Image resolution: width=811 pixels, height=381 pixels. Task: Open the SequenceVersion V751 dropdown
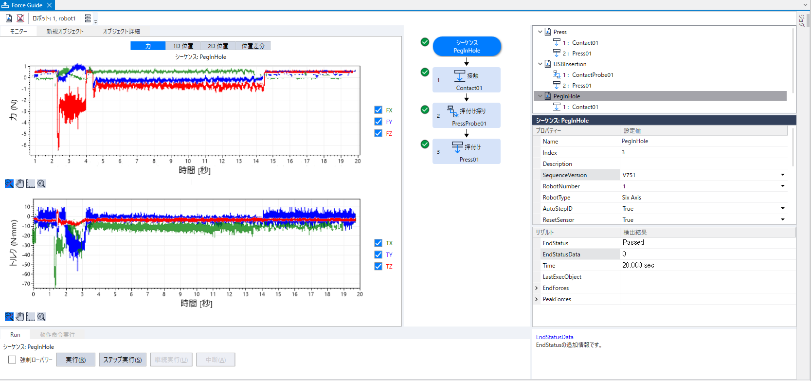(782, 175)
